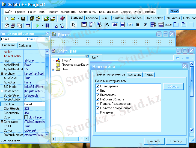Uncheck the Выполнить toolbar checkbox
Viewport: 196px width, 148px height.
tap(98, 95)
